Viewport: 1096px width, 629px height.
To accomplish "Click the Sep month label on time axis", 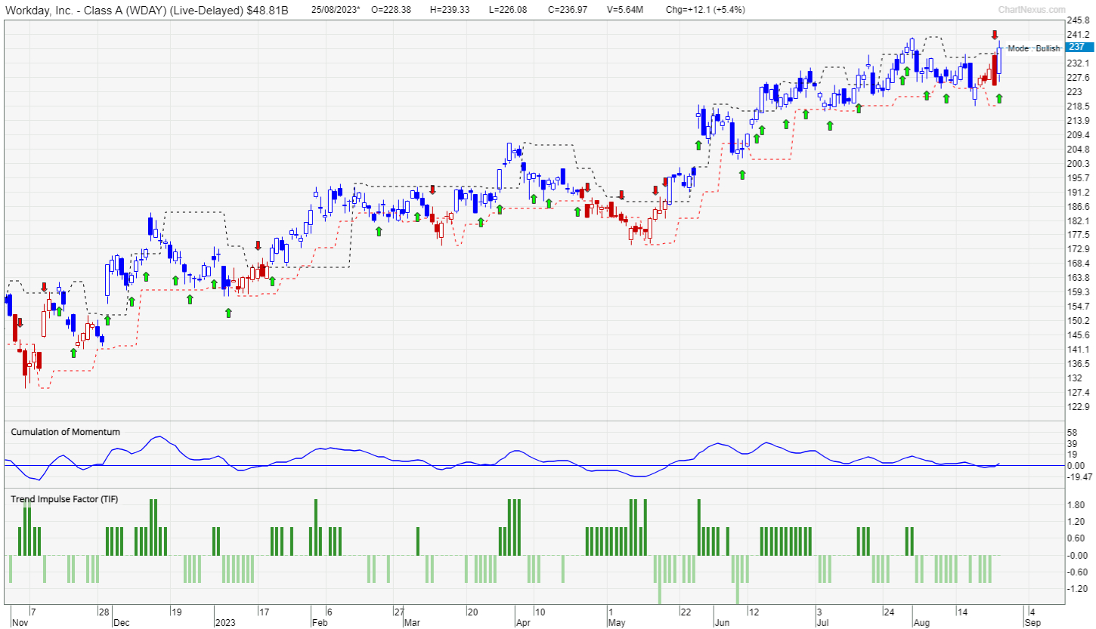I will pos(1033,623).
